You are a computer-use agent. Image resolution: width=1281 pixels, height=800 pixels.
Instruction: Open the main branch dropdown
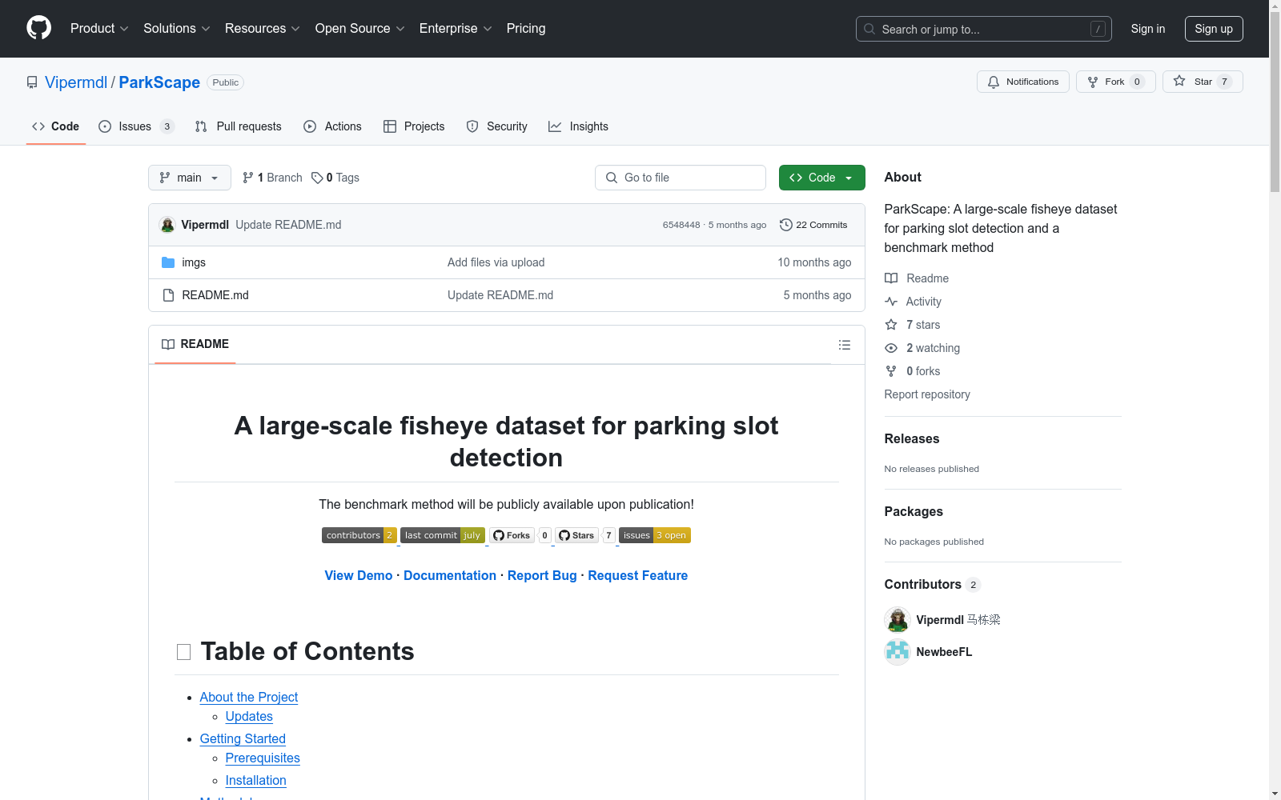point(190,178)
